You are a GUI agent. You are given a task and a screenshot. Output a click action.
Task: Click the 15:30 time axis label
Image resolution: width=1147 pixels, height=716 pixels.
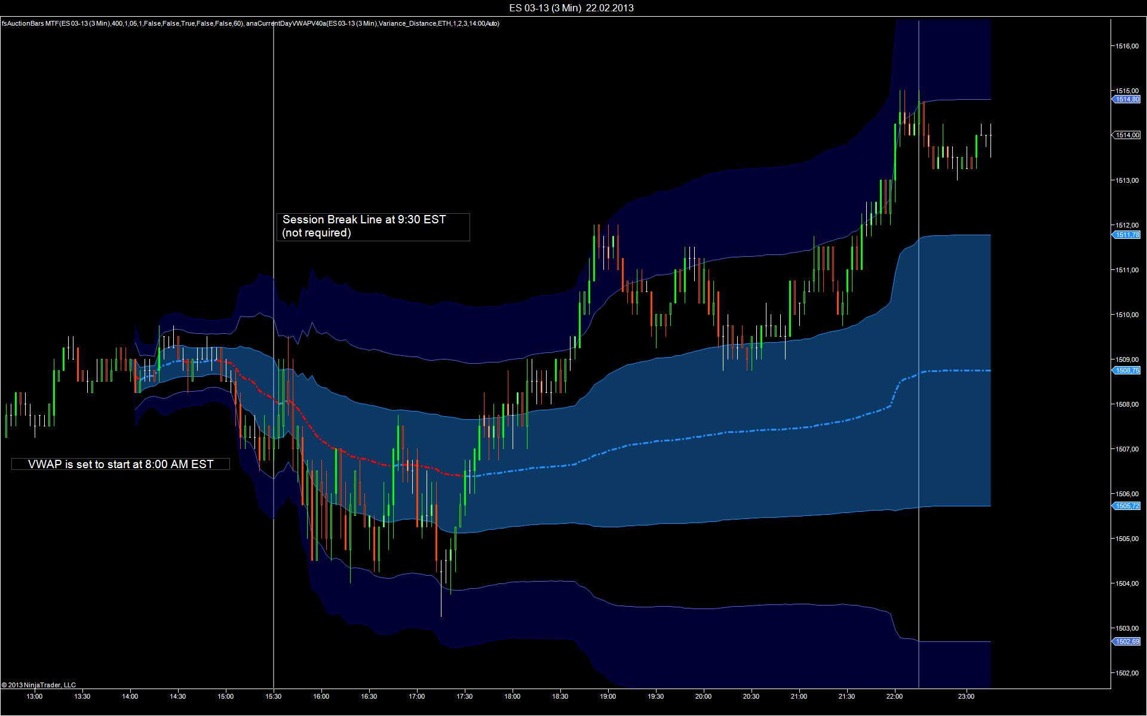[x=274, y=696]
